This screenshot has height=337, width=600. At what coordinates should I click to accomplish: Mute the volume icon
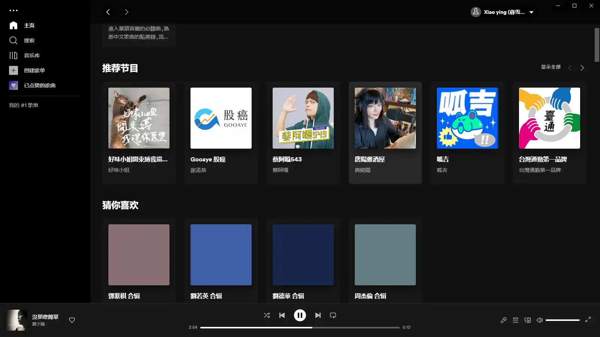(x=539, y=320)
